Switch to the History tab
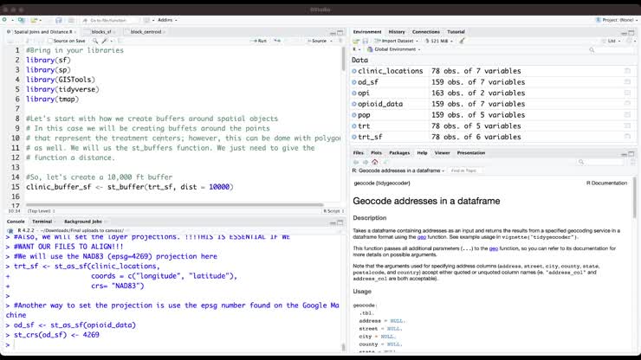The width and height of the screenshot is (641, 360). [x=396, y=31]
